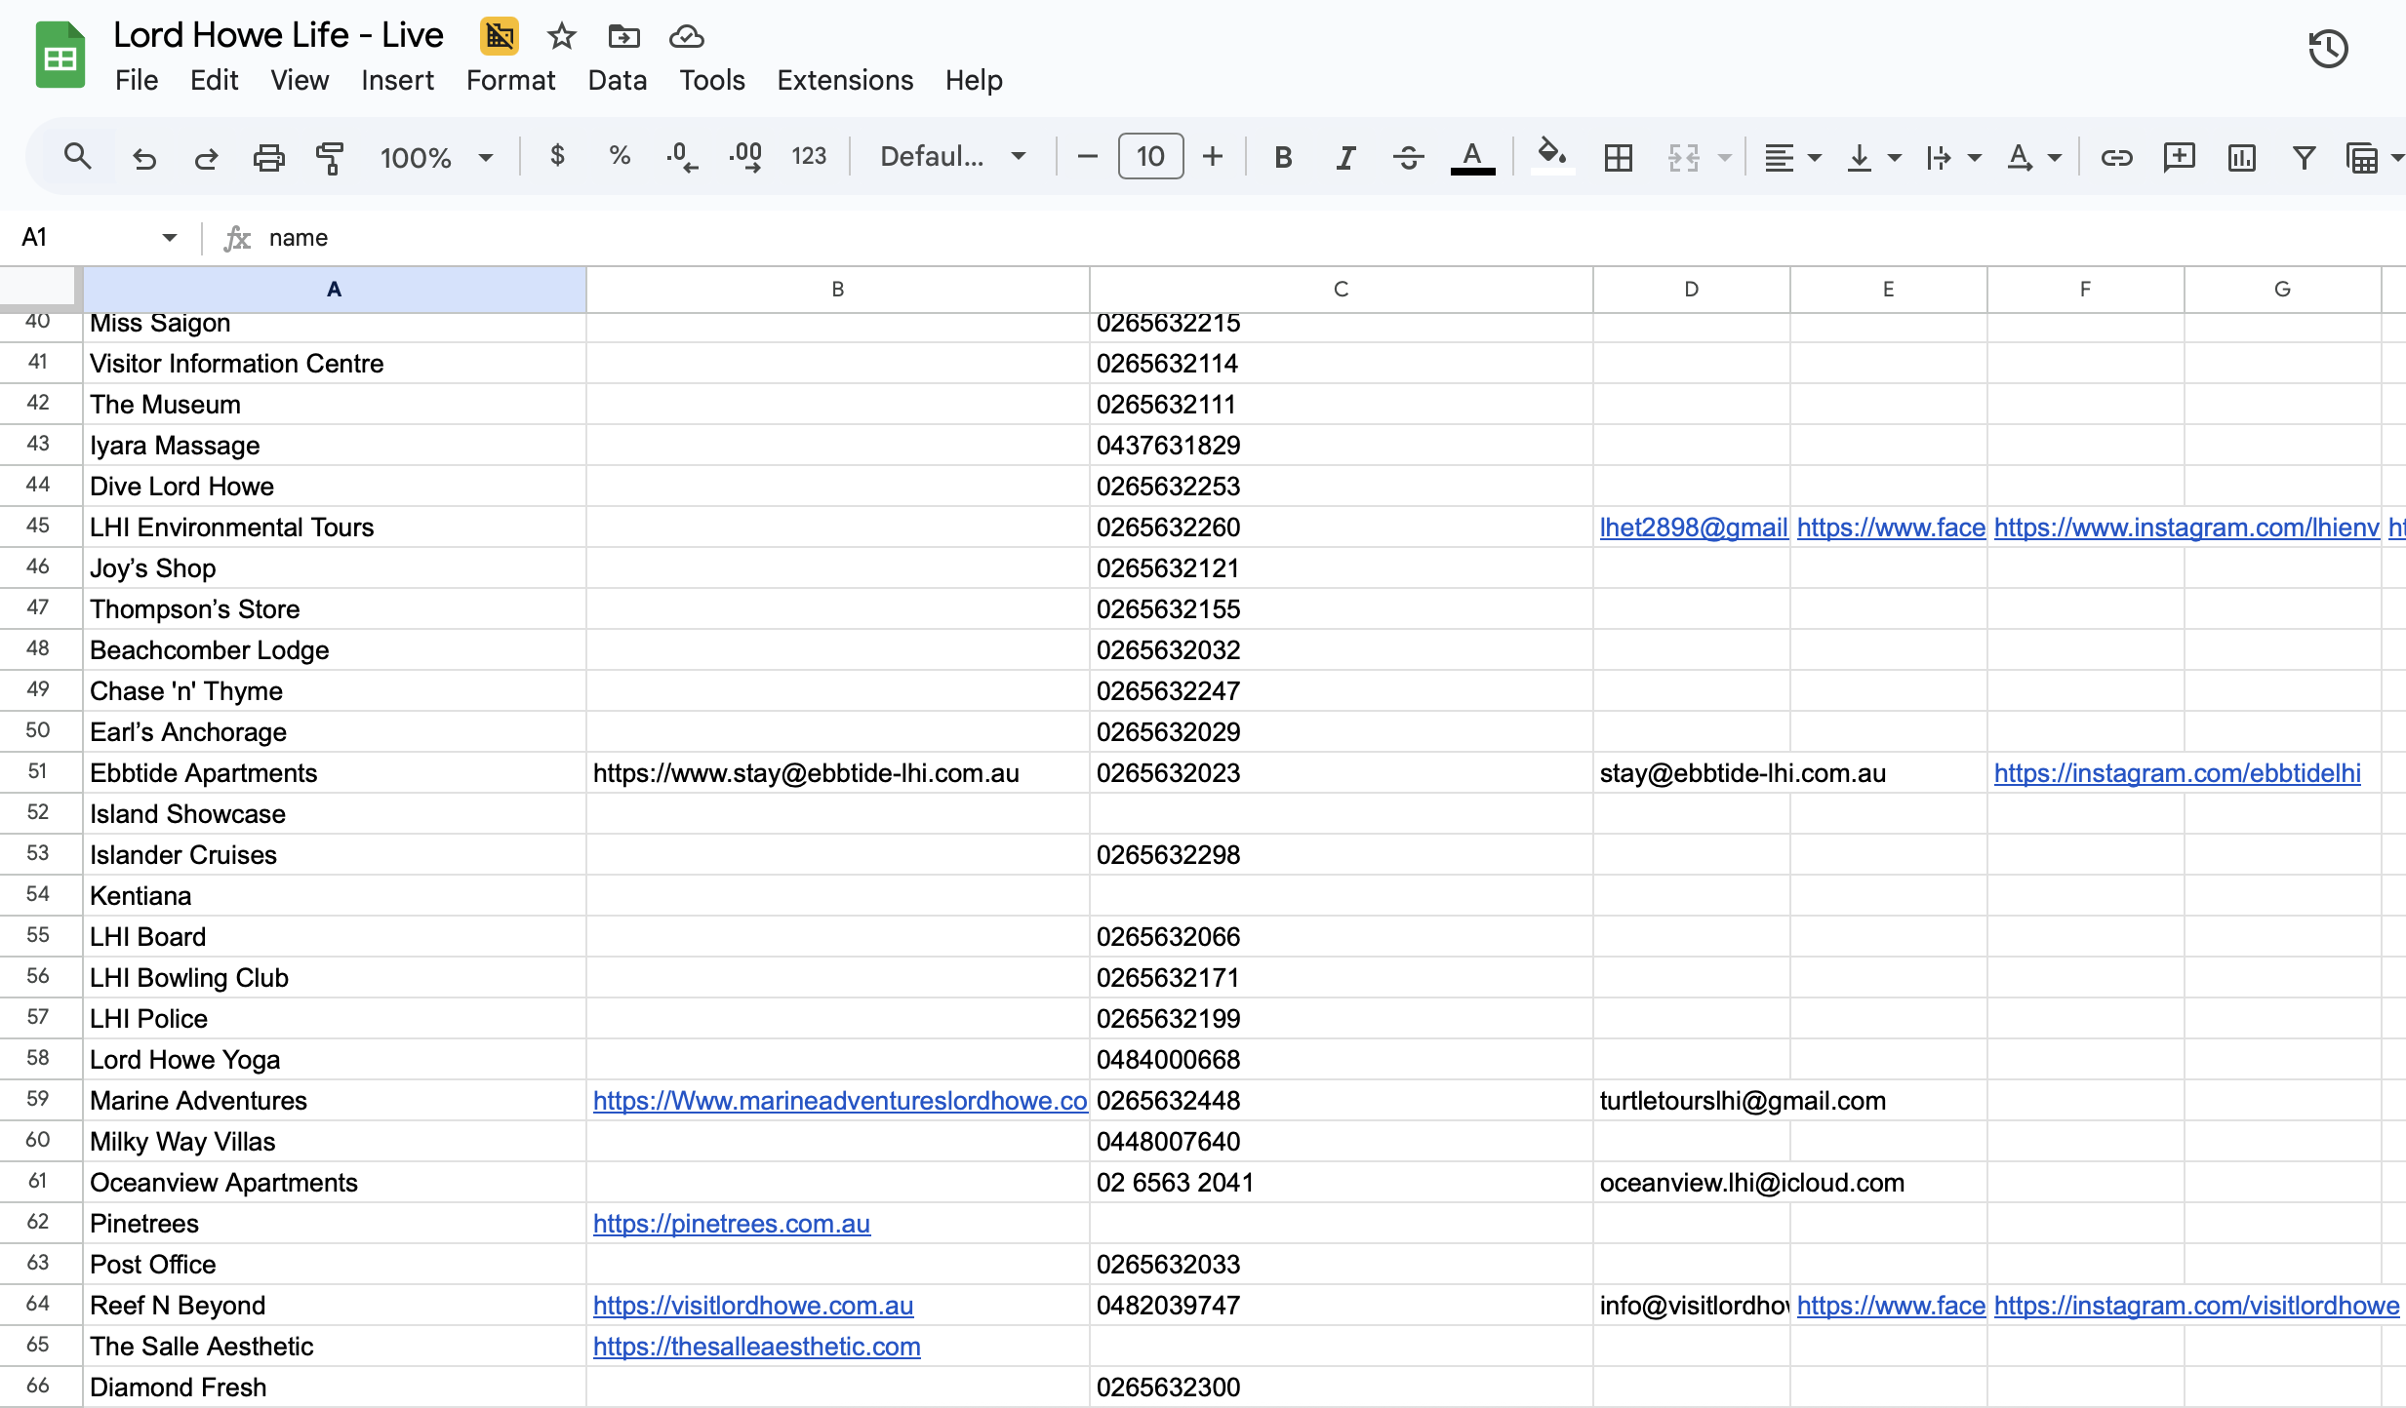Open the Extensions menu
Image resolution: width=2406 pixels, height=1408 pixels.
(845, 80)
